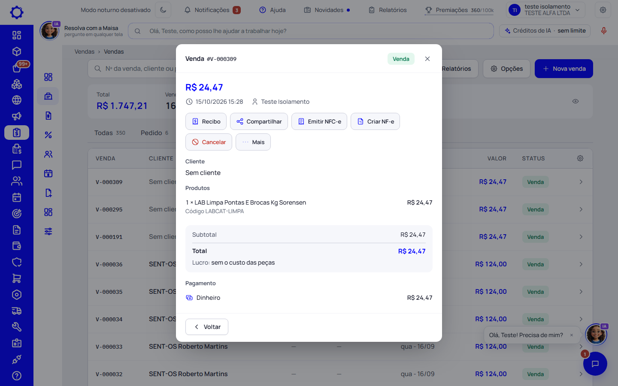
Task: Focus the Maisa assistant search field
Action: pos(311,31)
